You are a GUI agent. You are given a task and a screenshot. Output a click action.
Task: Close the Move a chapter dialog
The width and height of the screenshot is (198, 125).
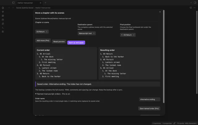[x=160, y=12]
